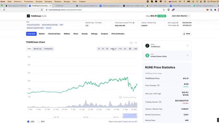Open the News tab

[76, 34]
